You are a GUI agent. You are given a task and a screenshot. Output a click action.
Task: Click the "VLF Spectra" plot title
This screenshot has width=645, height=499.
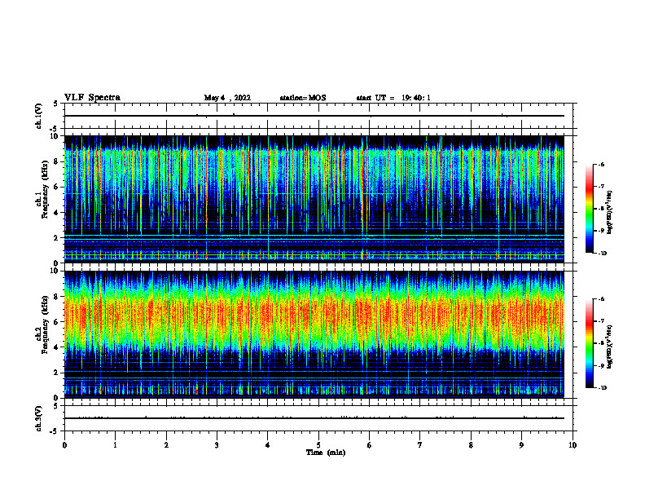tap(92, 98)
